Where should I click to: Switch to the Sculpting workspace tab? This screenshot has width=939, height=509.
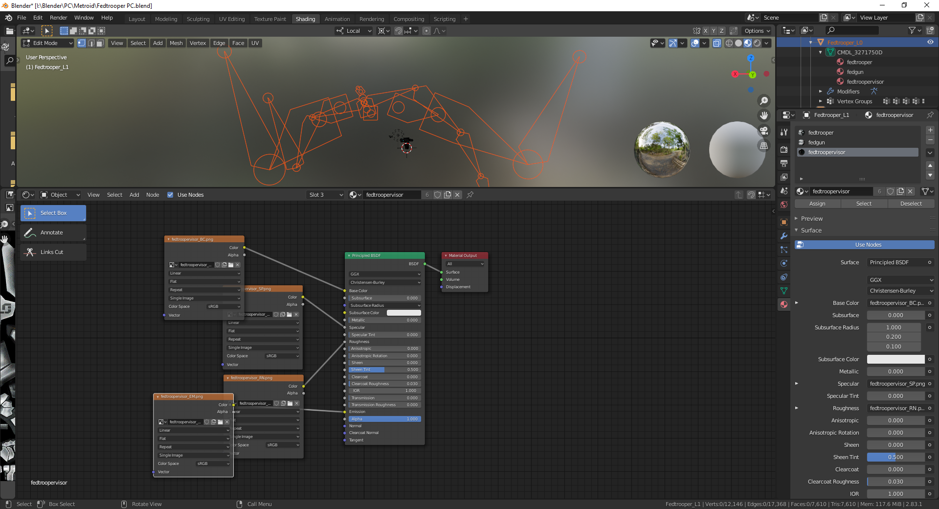(x=198, y=19)
